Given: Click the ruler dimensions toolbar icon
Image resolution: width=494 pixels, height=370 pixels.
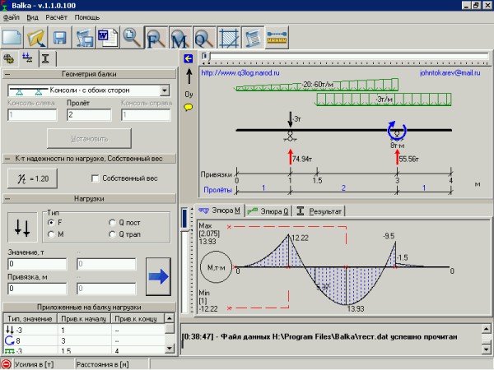Looking at the screenshot, I should pos(277,38).
